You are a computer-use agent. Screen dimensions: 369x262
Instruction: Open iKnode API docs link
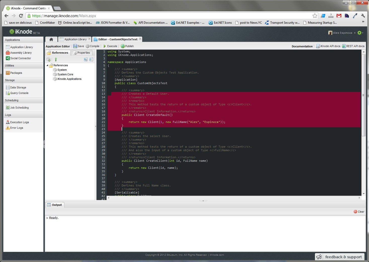(x=328, y=46)
